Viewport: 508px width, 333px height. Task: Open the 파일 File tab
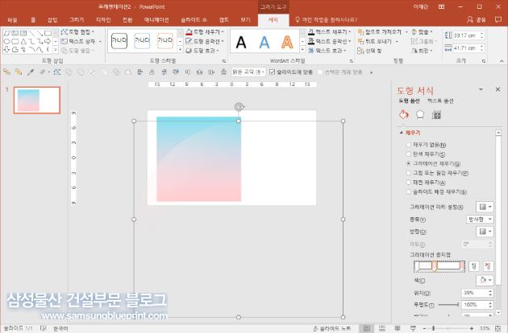tap(12, 20)
